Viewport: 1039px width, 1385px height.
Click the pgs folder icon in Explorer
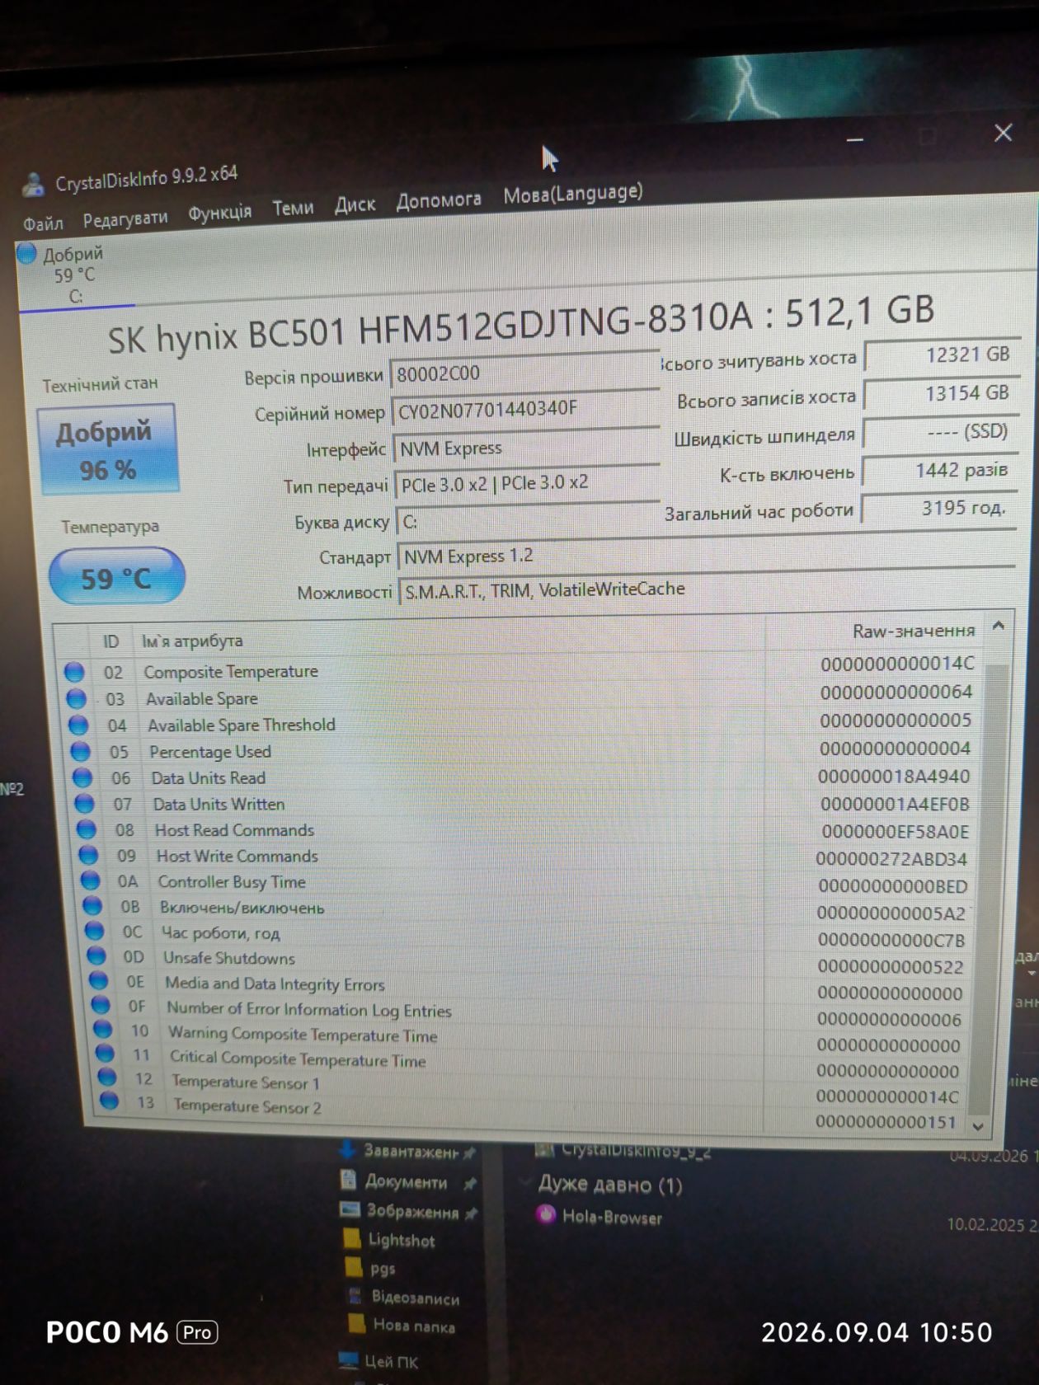(354, 1267)
